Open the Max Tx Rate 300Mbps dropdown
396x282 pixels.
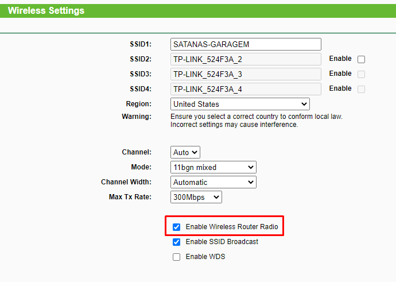196,197
